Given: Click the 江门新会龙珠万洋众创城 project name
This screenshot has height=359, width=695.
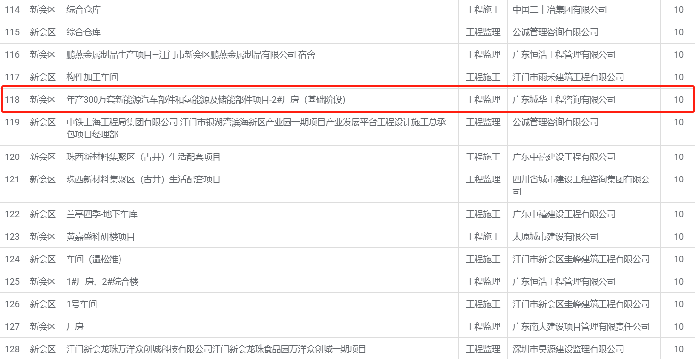Looking at the screenshot, I should coord(216,349).
